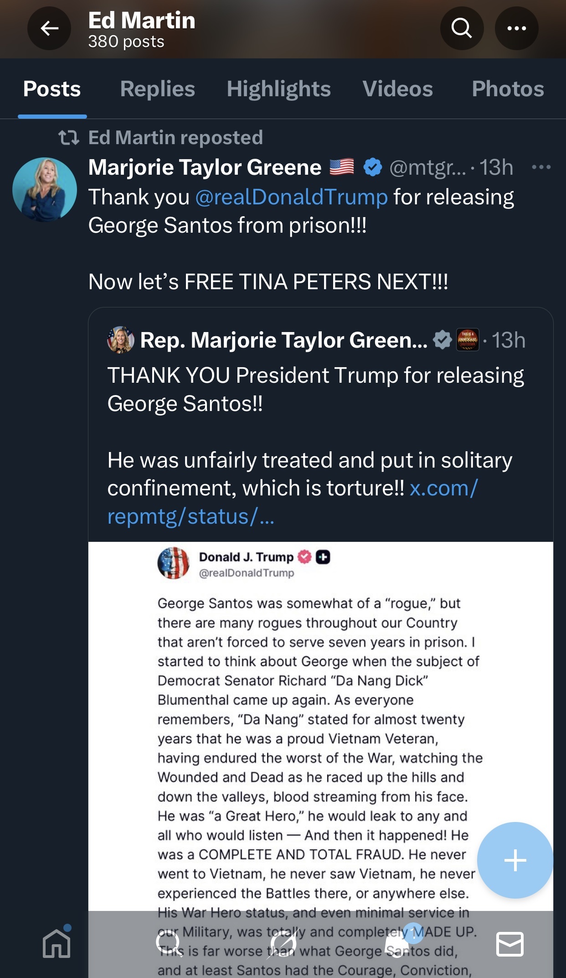Tap Marjorie Taylor Greene's profile picture

45,190
